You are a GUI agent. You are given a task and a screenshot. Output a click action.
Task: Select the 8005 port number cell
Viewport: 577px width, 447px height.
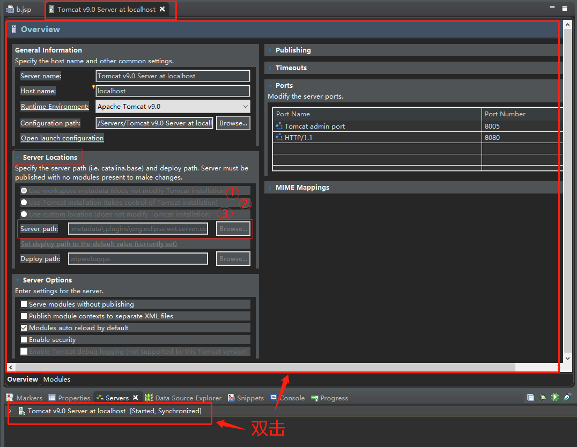tap(522, 126)
